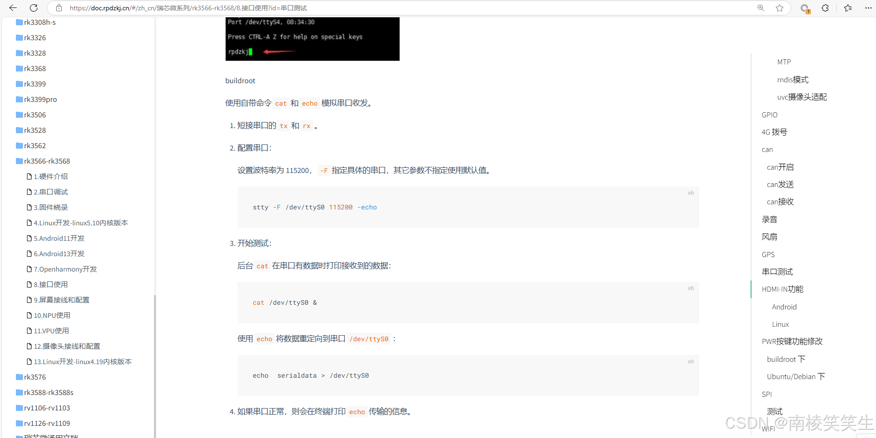Open the browser settings and more menu
Viewport: 876px width, 438px height.
click(869, 8)
